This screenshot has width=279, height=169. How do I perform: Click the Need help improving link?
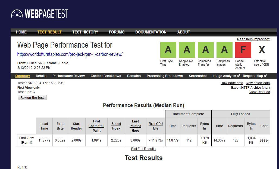point(253,39)
